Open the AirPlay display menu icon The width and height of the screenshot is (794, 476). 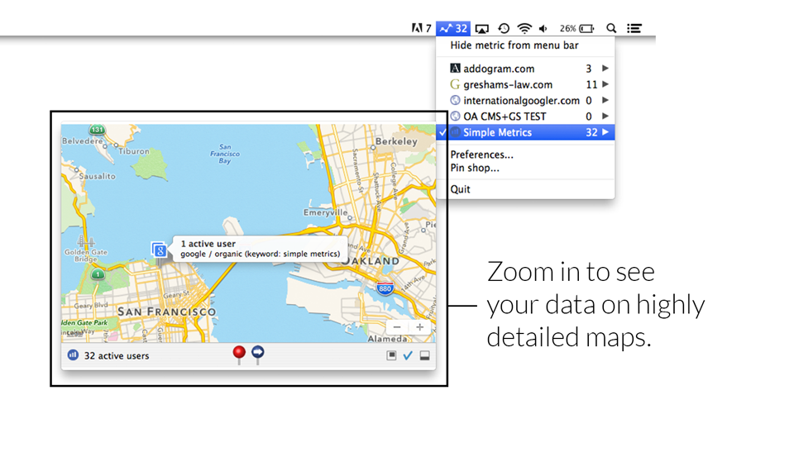coord(481,29)
